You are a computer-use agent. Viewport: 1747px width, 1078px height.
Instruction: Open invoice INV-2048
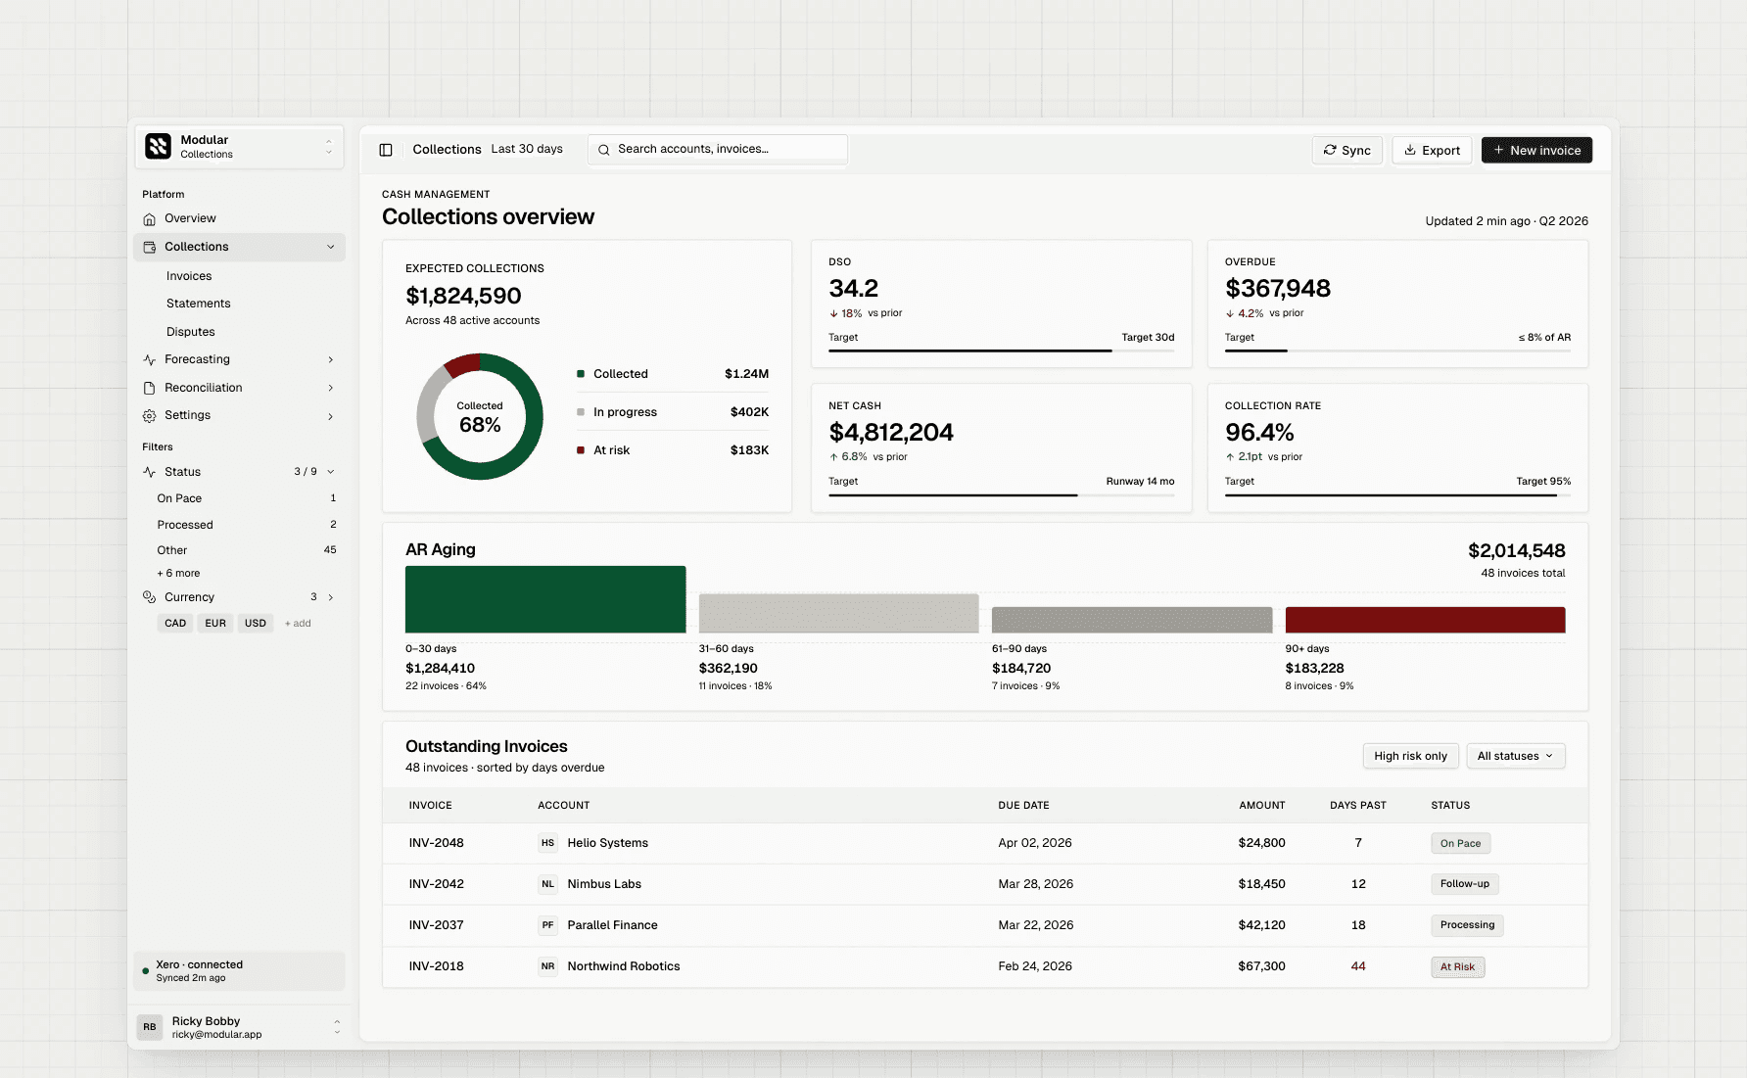[437, 843]
